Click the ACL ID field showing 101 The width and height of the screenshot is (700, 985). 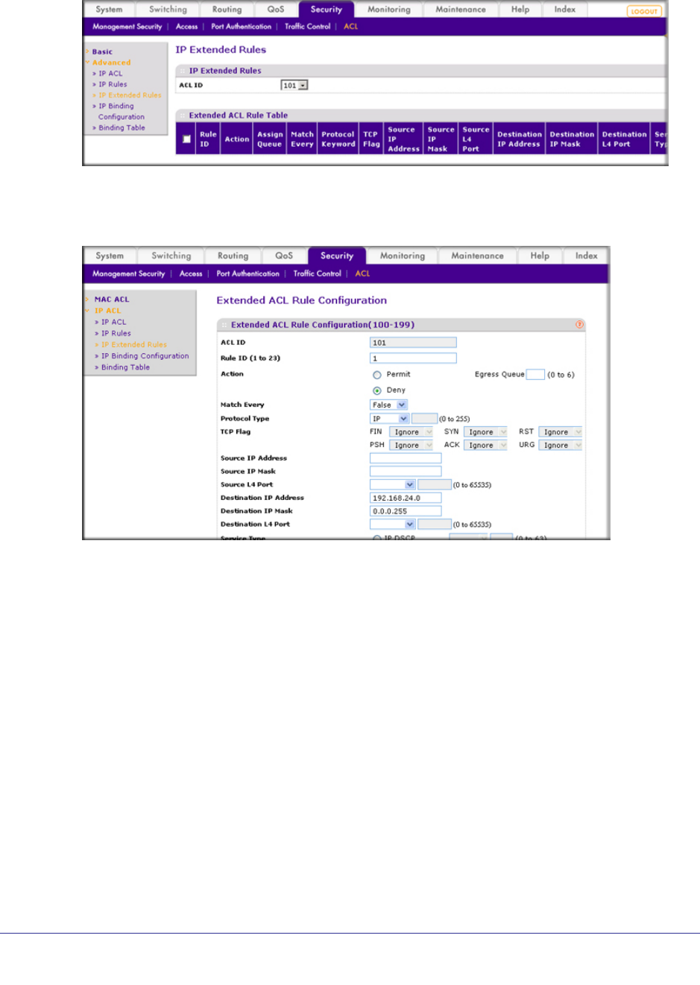[413, 343]
